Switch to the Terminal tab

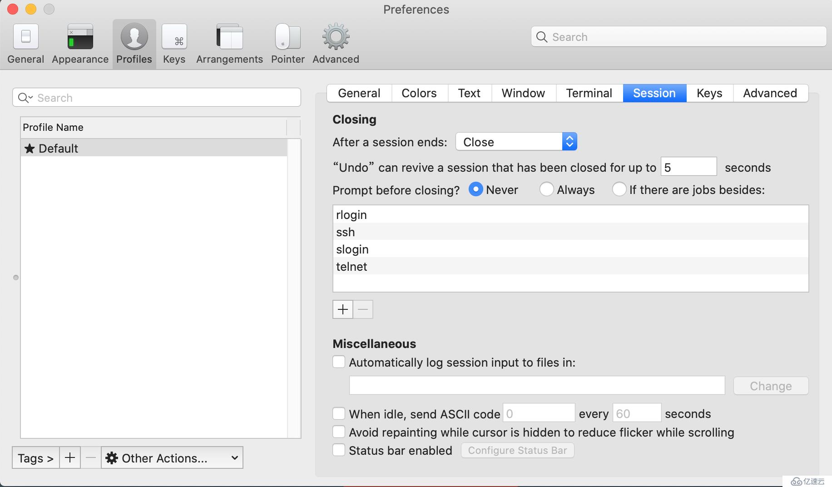pos(589,93)
